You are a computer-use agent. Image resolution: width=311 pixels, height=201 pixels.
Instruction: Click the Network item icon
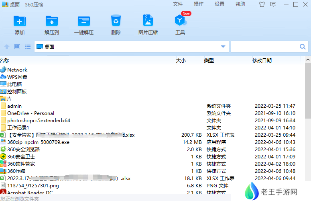(3, 70)
